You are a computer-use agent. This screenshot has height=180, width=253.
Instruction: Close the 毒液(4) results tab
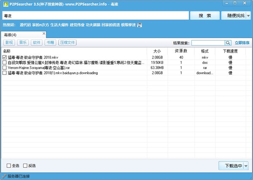tap(44, 34)
